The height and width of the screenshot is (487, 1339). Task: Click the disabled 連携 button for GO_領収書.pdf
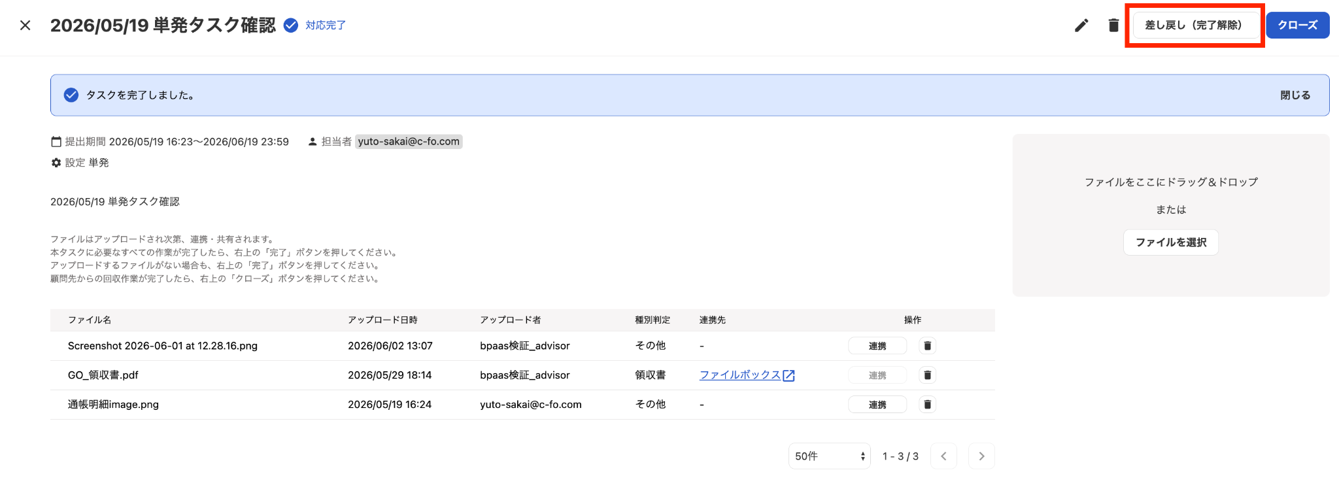pyautogui.click(x=877, y=375)
